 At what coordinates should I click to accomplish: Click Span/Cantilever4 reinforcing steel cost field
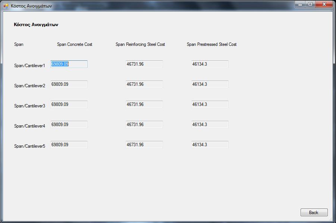click(x=144, y=125)
